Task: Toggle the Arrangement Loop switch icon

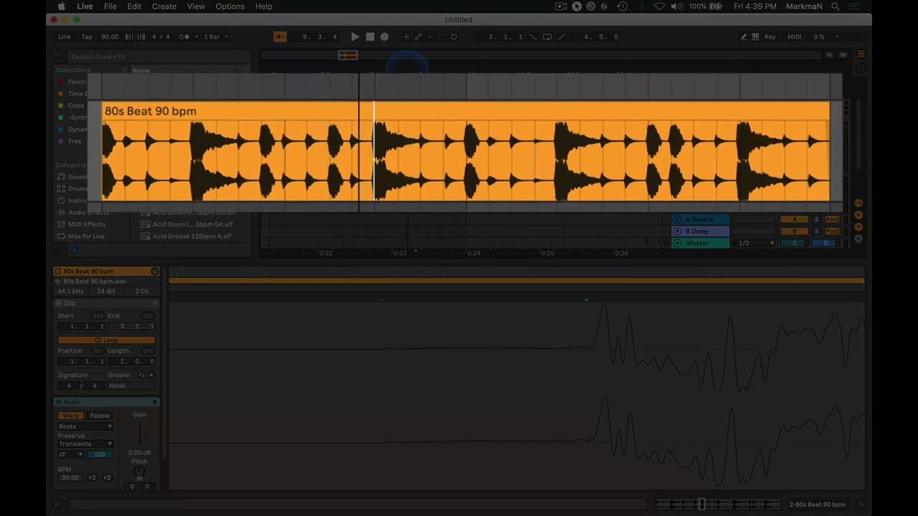Action: pyautogui.click(x=547, y=37)
